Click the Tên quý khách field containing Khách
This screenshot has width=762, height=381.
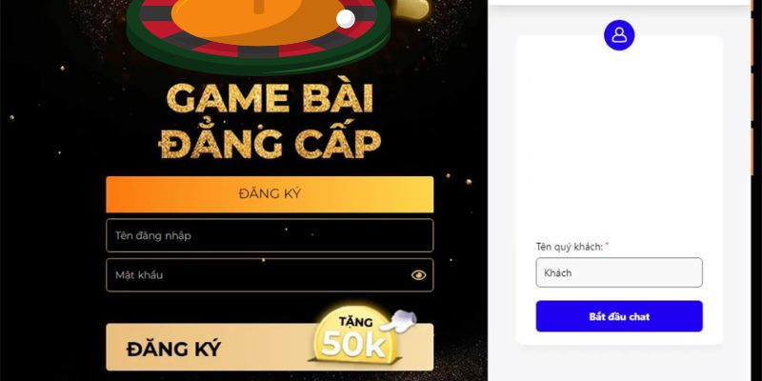pos(619,272)
